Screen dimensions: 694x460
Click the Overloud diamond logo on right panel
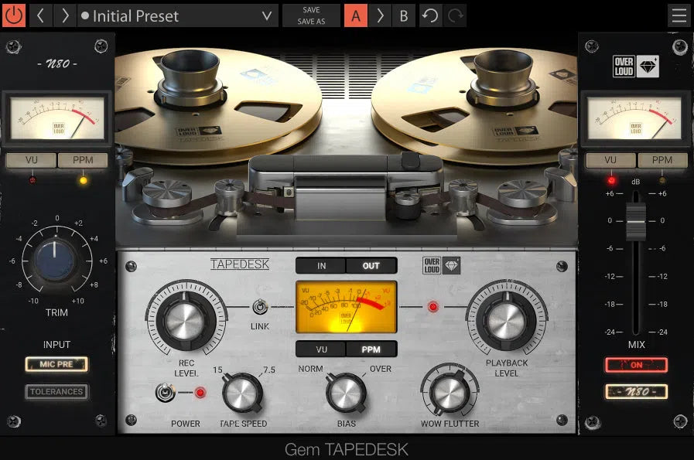(648, 66)
